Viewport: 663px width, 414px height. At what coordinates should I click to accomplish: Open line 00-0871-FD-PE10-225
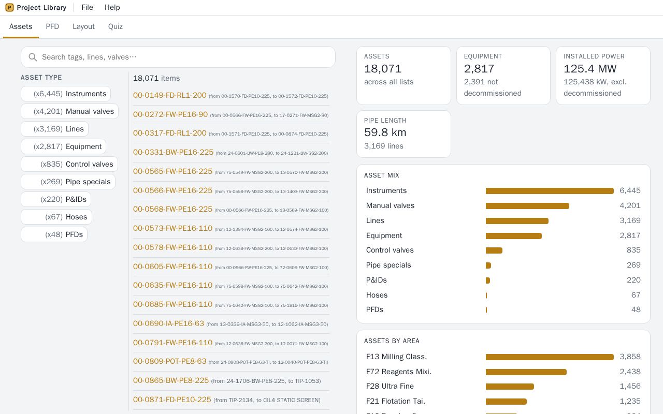[172, 400]
